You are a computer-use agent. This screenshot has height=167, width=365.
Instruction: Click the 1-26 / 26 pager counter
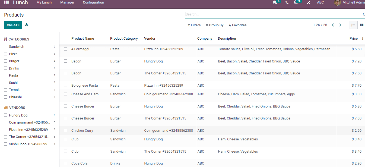point(320,25)
